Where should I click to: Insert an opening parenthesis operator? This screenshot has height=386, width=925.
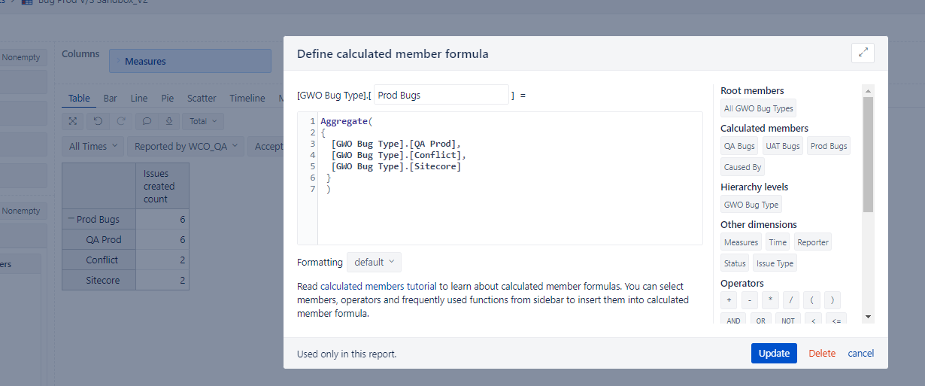812,299
